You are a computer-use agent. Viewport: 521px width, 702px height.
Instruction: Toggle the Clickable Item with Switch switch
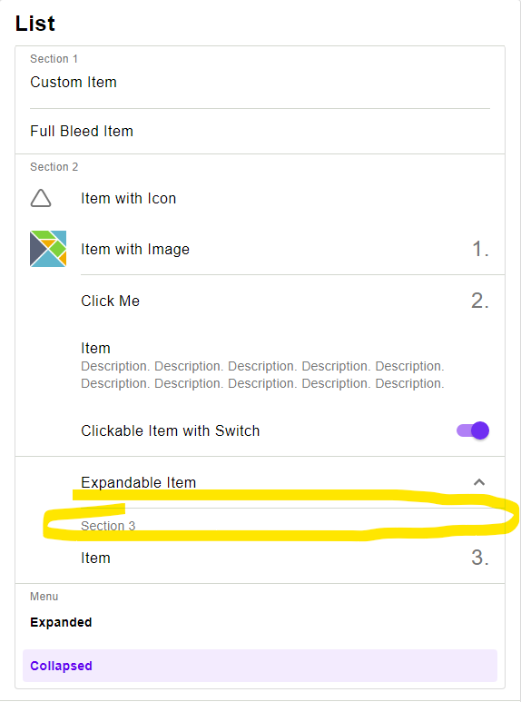coord(473,430)
